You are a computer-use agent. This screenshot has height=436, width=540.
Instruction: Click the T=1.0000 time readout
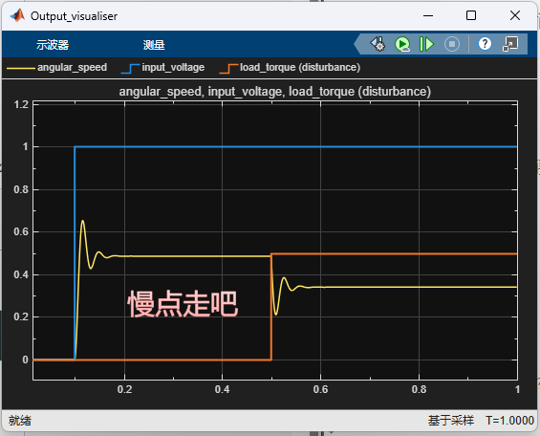[x=509, y=421]
